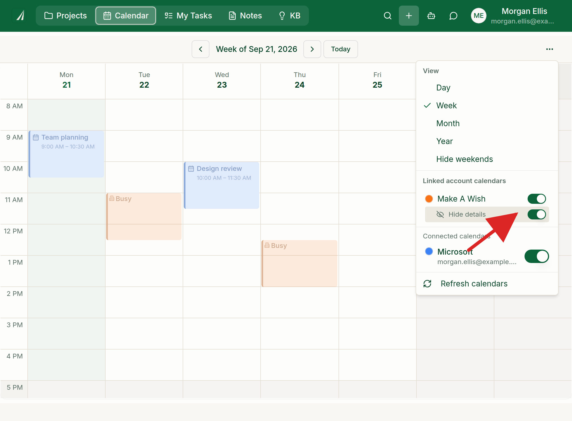
Task: Open the Design review event
Action: pos(222,185)
